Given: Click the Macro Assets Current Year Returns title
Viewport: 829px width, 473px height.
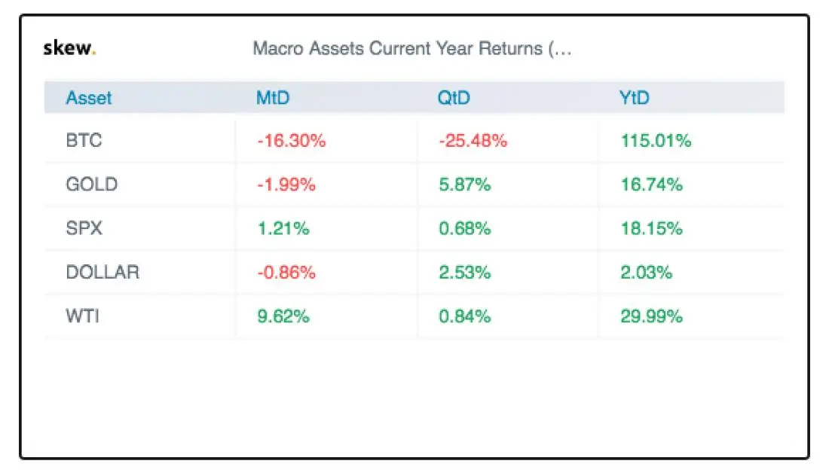Looking at the screenshot, I should (412, 49).
